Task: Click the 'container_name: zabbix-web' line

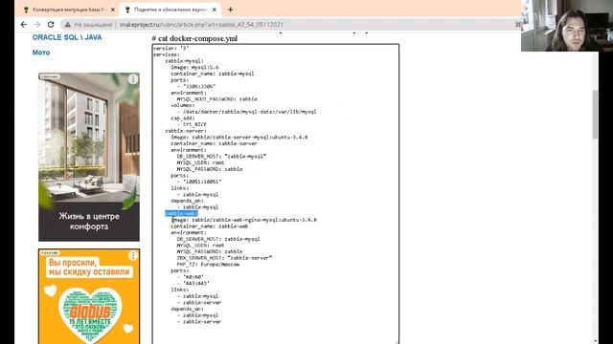Action: (209, 226)
